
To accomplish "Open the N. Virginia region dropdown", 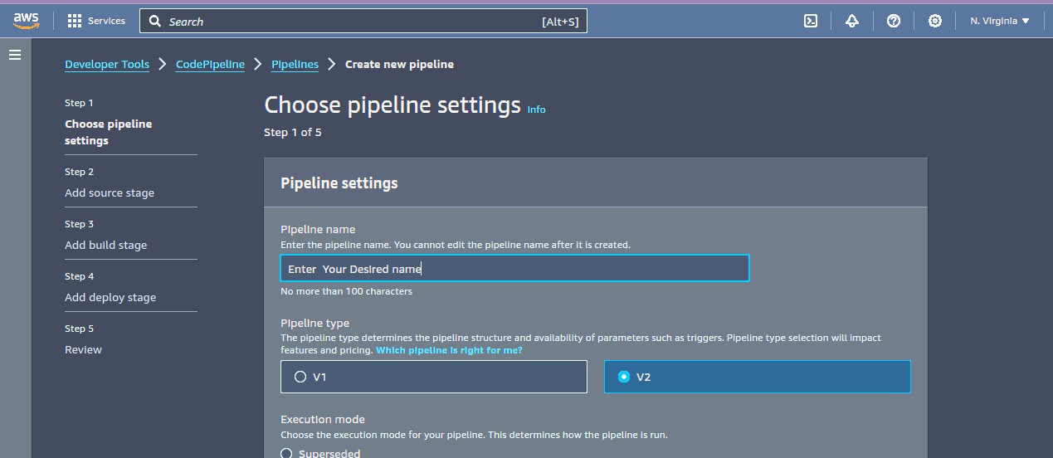I will [x=1000, y=22].
